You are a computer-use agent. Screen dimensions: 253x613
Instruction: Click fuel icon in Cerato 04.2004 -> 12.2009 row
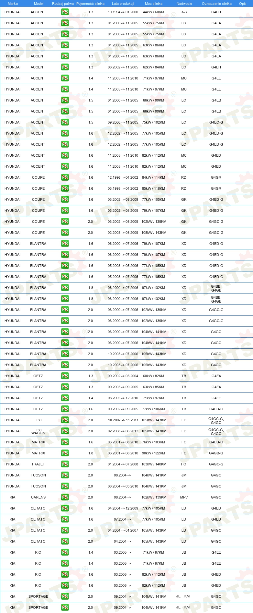[65, 508]
